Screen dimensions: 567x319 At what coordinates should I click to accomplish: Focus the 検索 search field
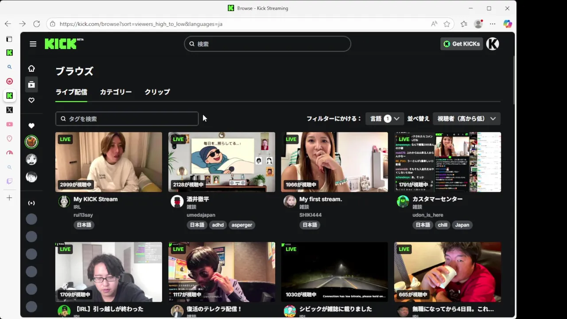(268, 44)
